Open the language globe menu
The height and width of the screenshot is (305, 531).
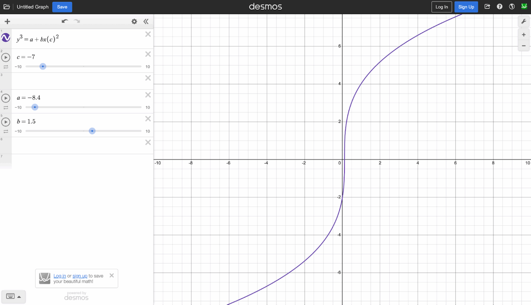512,7
